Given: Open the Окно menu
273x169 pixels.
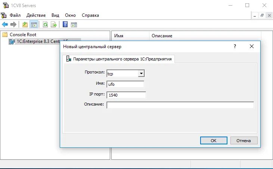Looking at the screenshot, I should (70, 15).
